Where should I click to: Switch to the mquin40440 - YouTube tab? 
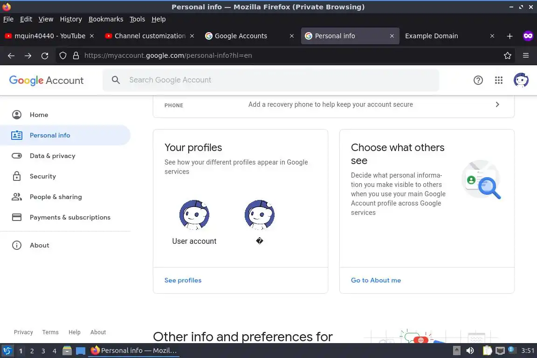click(x=50, y=36)
